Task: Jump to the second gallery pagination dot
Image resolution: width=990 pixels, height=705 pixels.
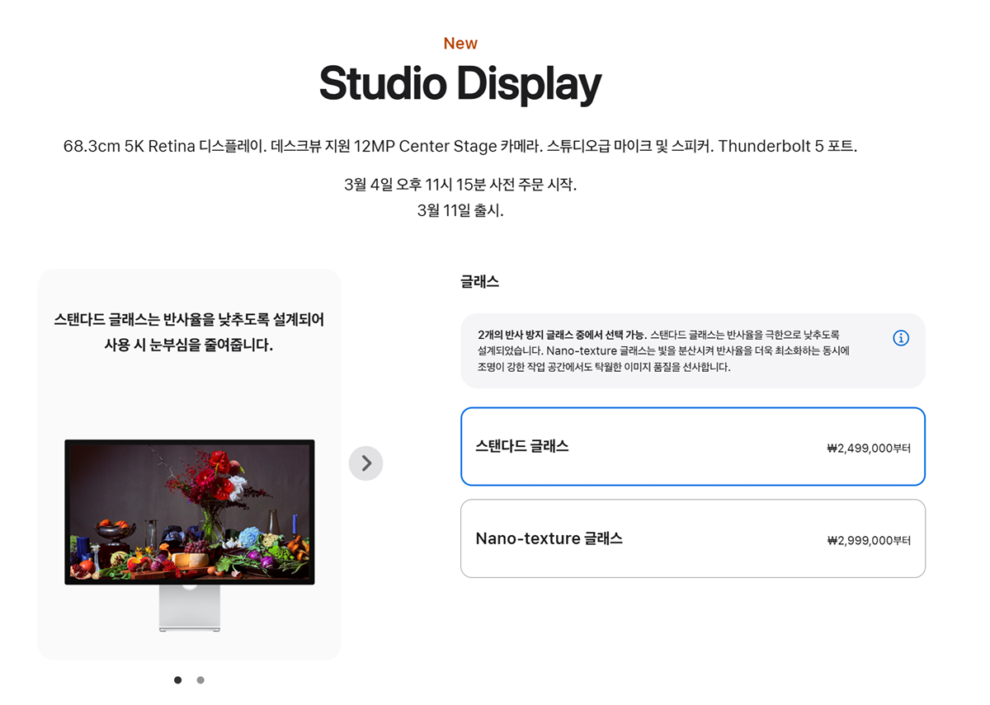Action: (200, 680)
